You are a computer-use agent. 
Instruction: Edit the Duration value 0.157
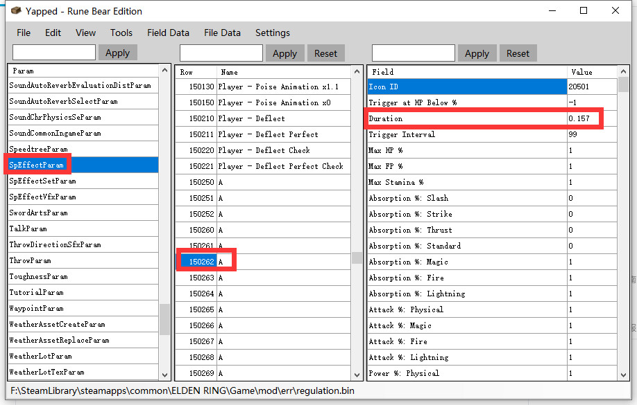592,118
